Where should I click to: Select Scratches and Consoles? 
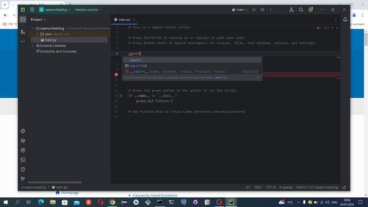pos(56,51)
